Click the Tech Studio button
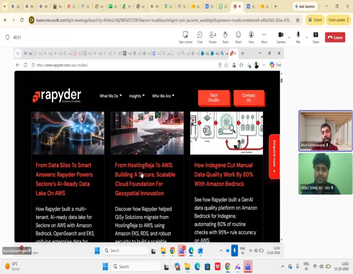Image resolution: width=353 pixels, height=274 pixels. coord(214,98)
